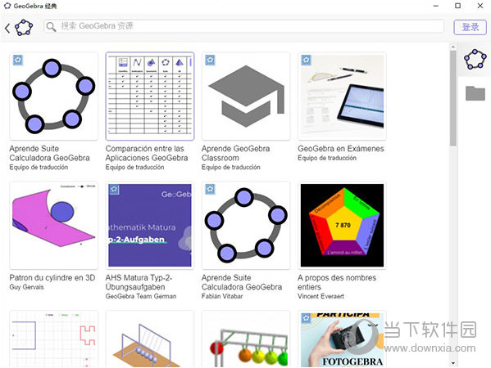This screenshot has height=368, width=491.
Task: Focus the GeoGebra resource search field
Action: click(x=243, y=26)
